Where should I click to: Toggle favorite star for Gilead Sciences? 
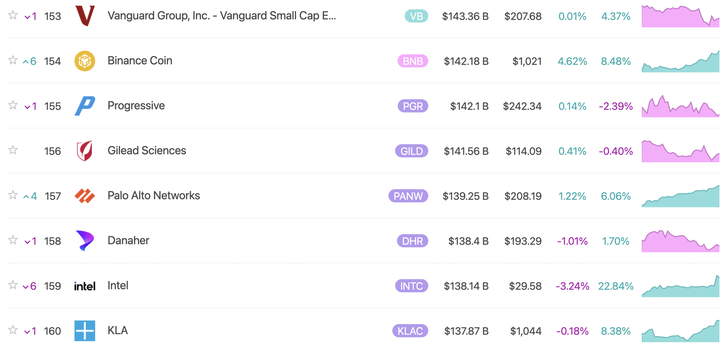[x=13, y=150]
